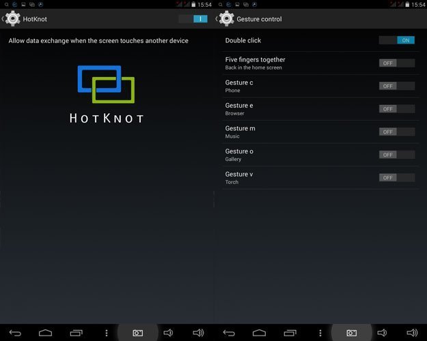Disable the Double click gesture switch
The width and height of the screenshot is (427, 341).
click(397, 40)
